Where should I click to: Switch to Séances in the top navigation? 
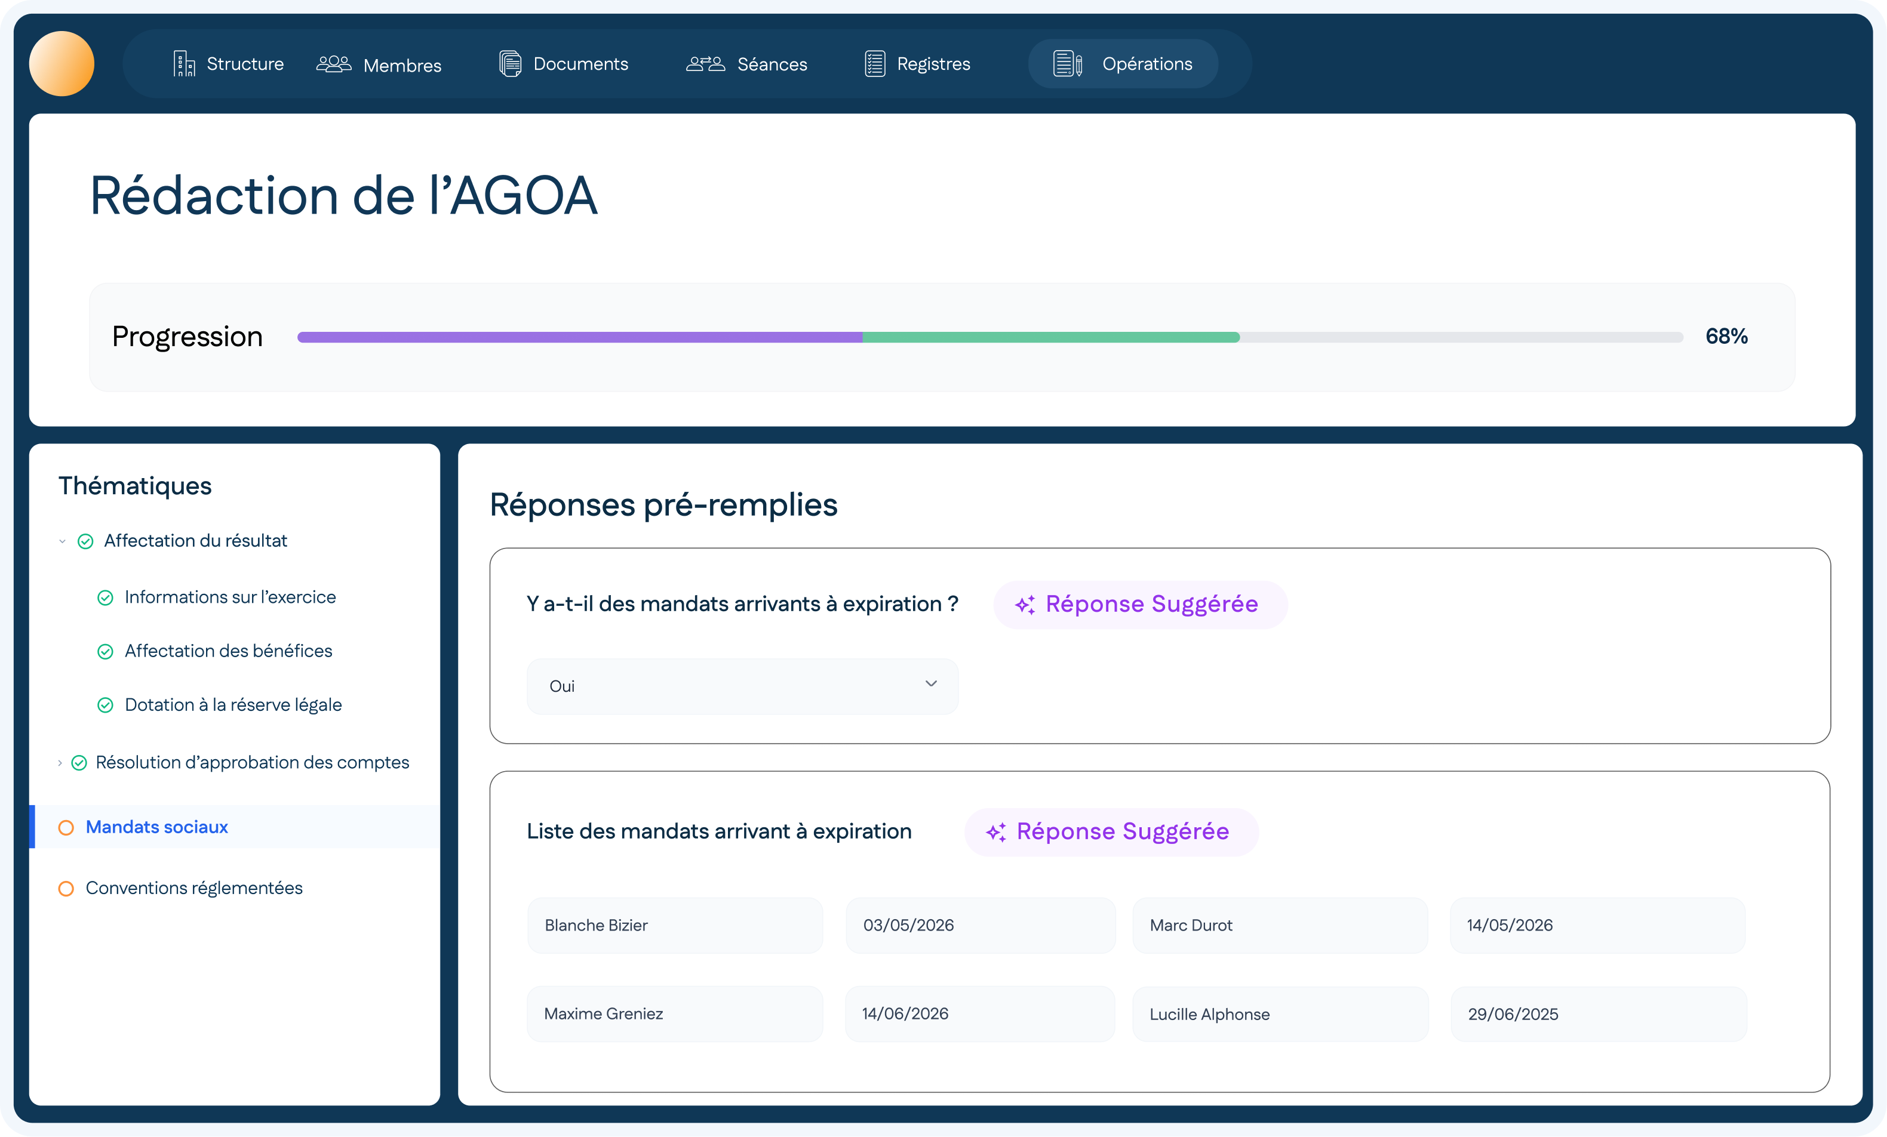(x=746, y=64)
